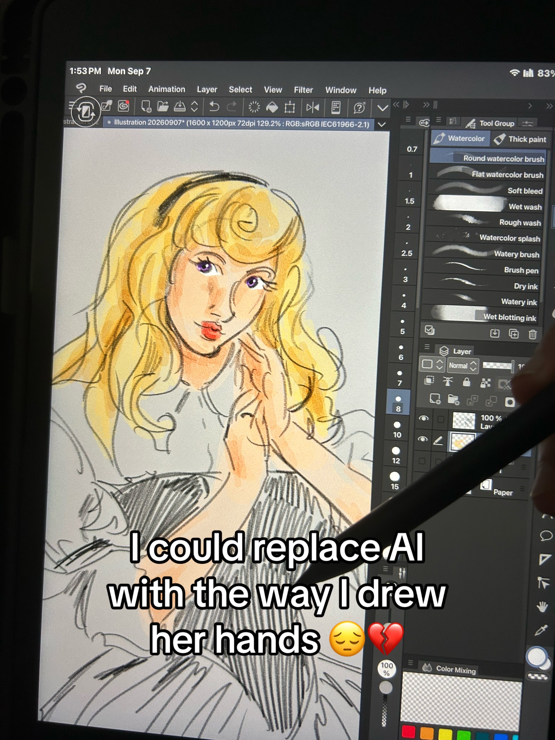Expand the command bar overflow chevron
The width and height of the screenshot is (555, 740).
[382, 108]
